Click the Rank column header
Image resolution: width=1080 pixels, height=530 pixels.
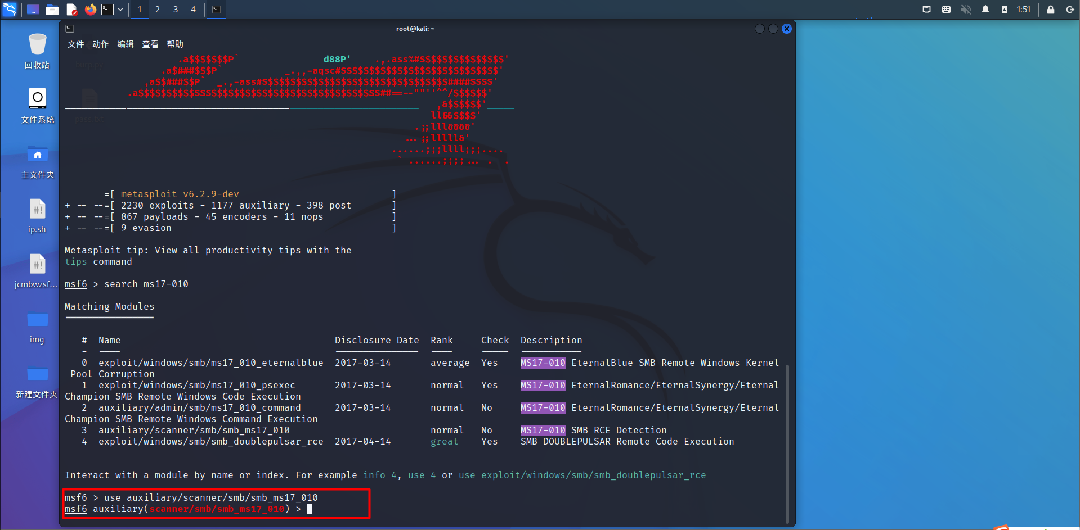[x=442, y=341]
